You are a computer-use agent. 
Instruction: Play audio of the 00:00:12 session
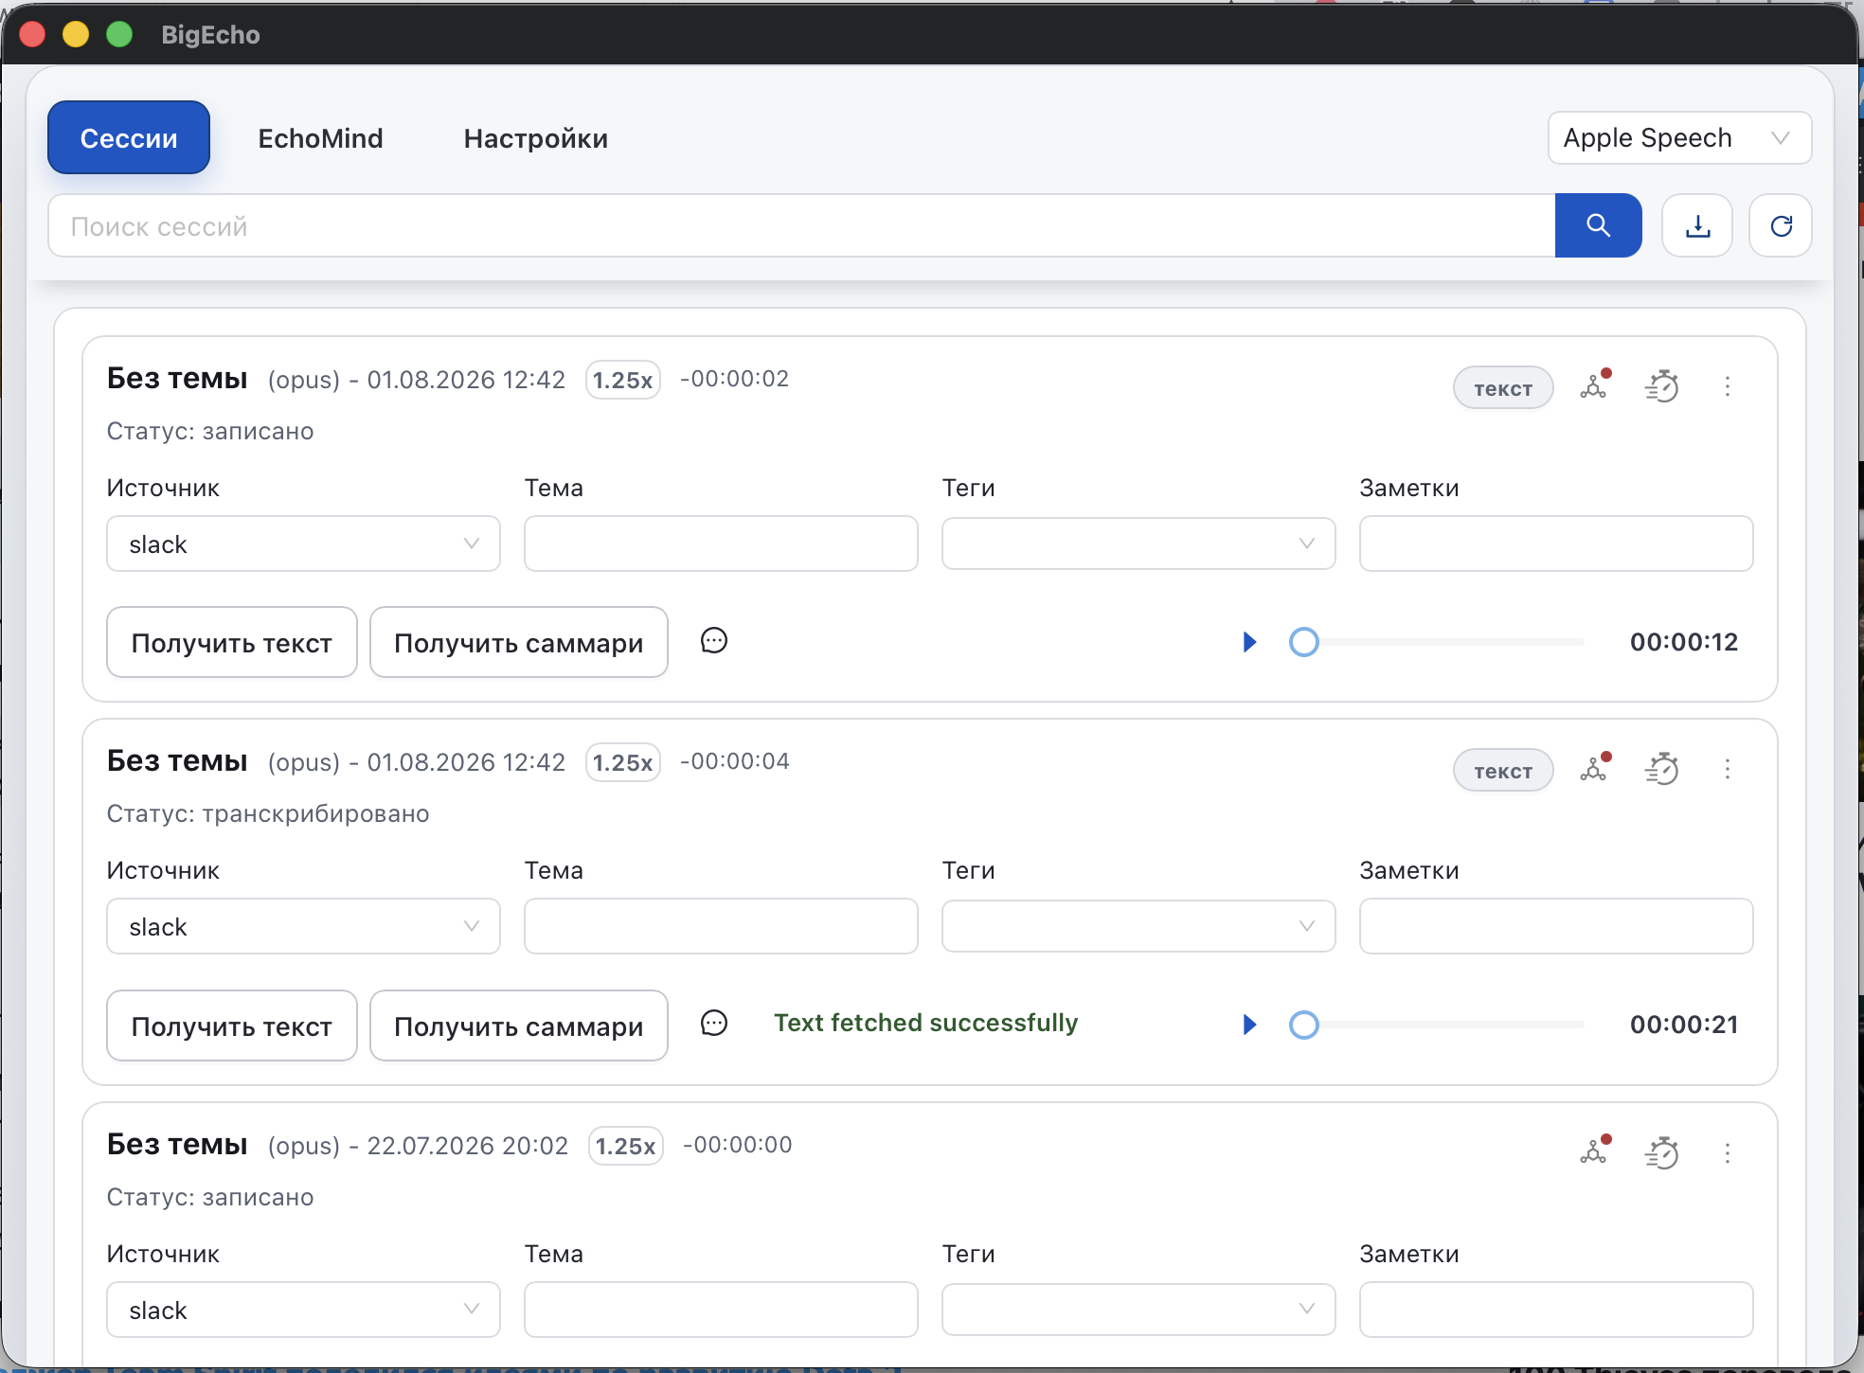click(x=1249, y=642)
